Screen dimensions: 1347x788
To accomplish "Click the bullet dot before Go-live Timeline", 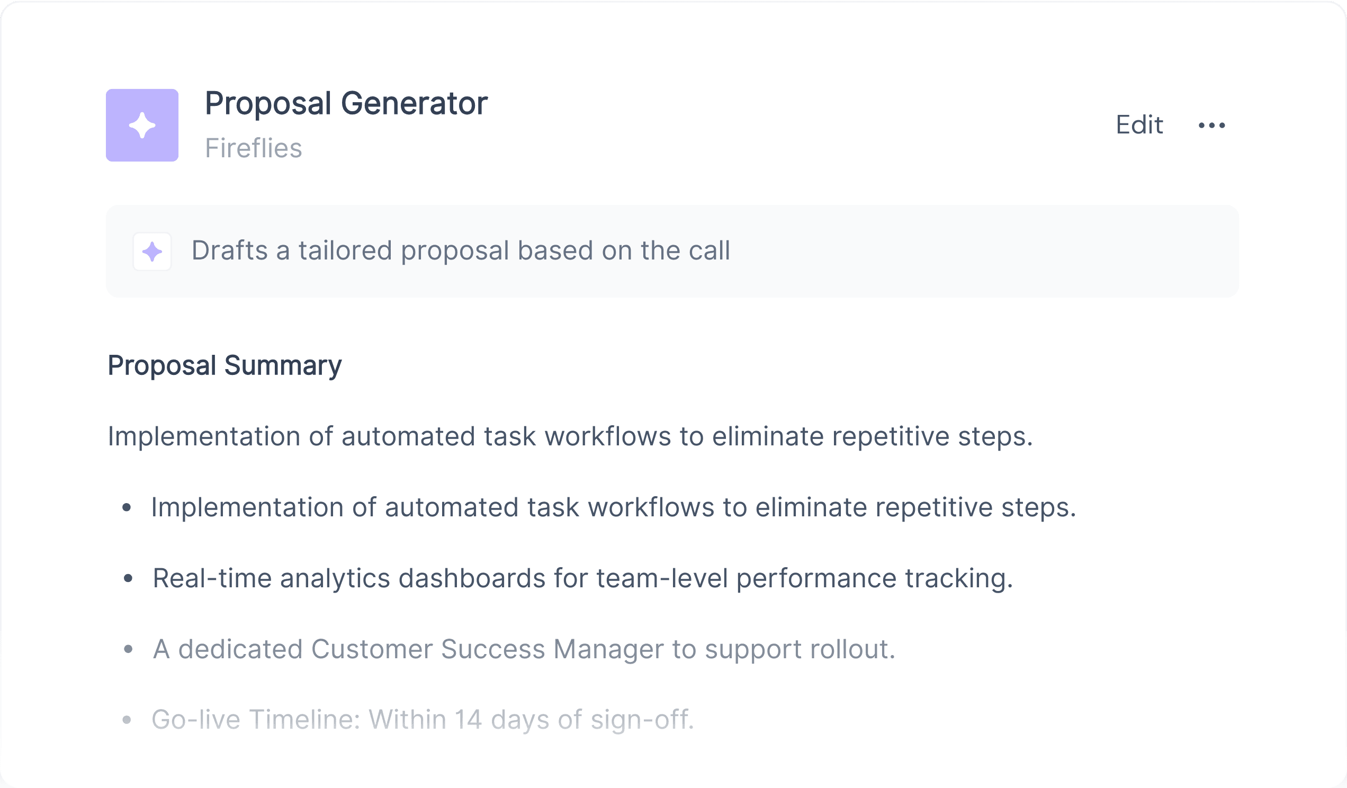I will [127, 721].
